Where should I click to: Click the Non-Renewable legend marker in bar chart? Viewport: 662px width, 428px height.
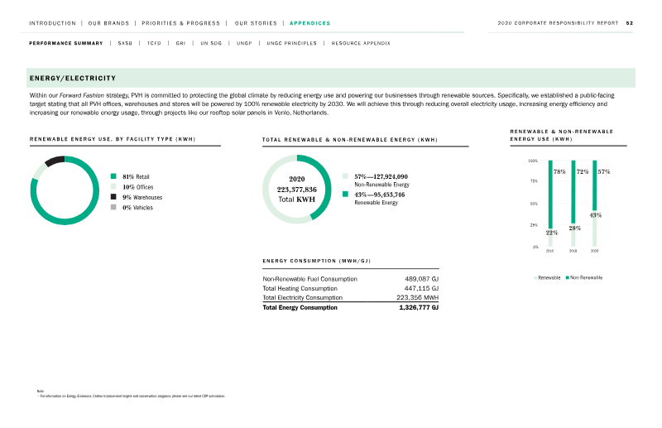tap(568, 277)
